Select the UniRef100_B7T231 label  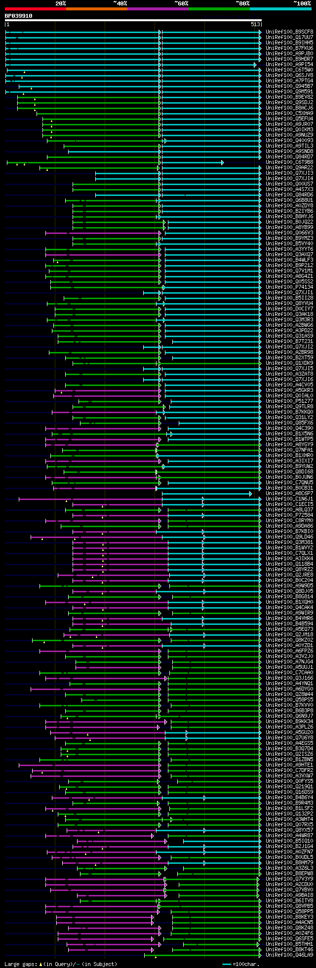(289, 341)
